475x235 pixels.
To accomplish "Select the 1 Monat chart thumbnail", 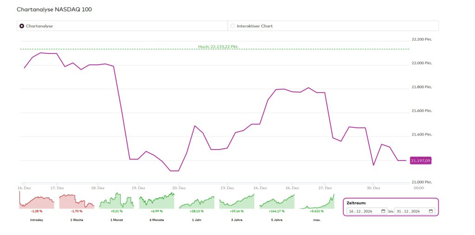I will click(116, 201).
